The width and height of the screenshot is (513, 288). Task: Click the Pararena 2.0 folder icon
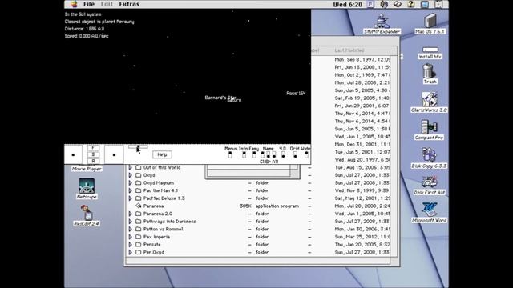point(139,214)
